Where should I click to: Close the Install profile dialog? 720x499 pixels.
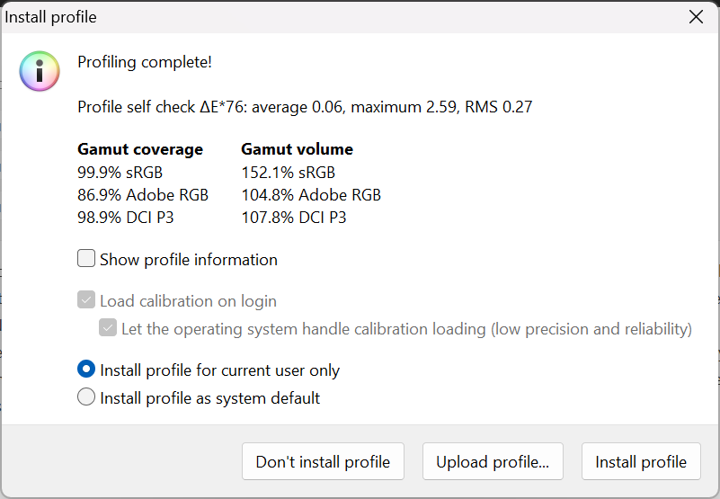696,17
